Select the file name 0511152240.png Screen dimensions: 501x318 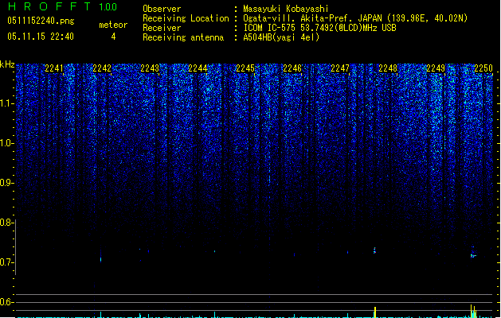(x=41, y=21)
